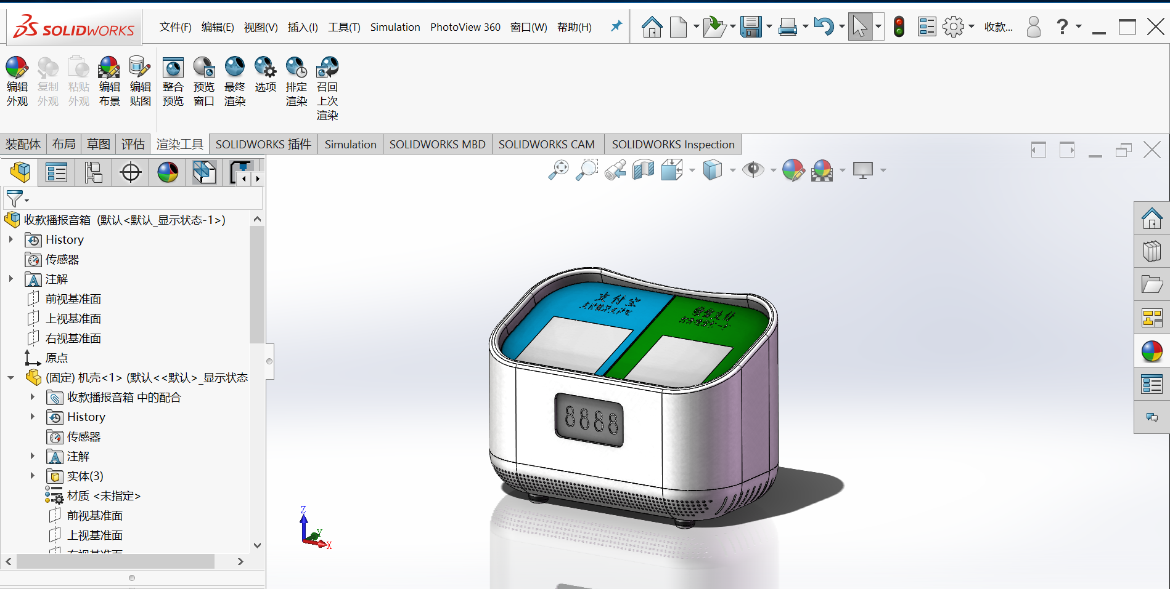The image size is (1170, 589).
Task: Expand the 实体(3) solid bodies folder
Action: click(32, 476)
